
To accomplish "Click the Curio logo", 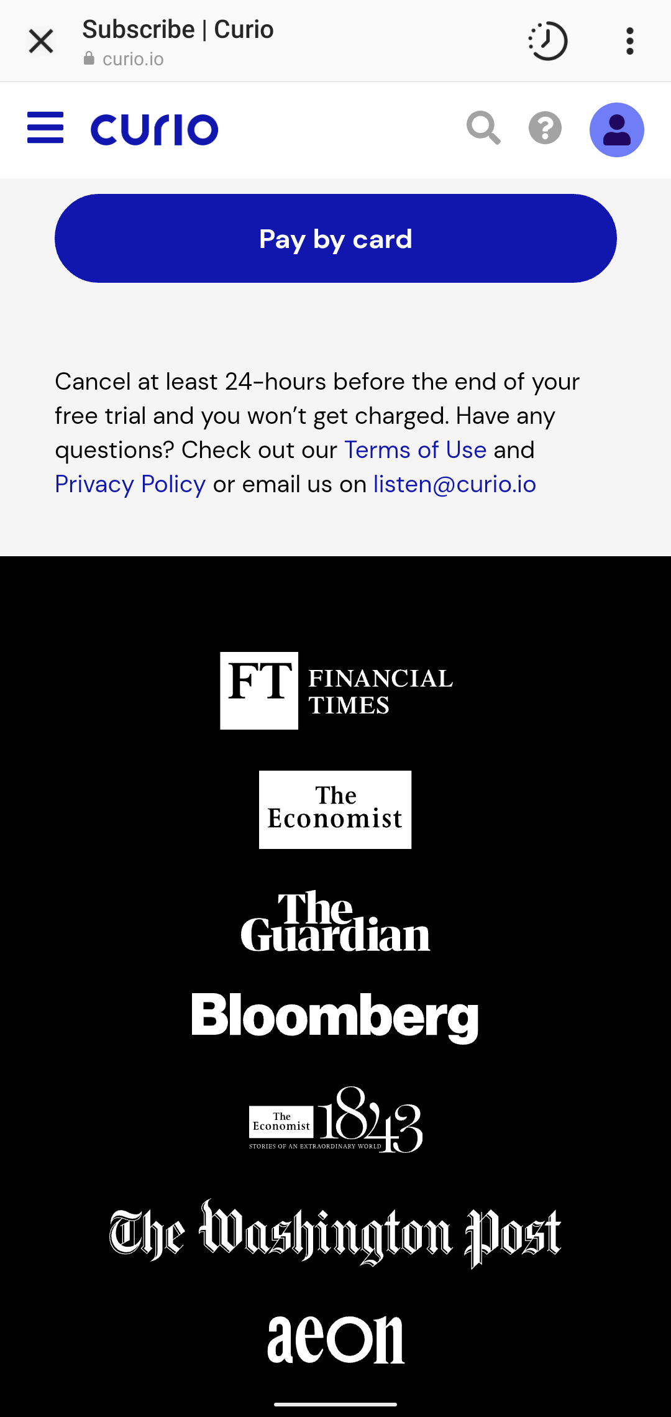I will pyautogui.click(x=155, y=129).
